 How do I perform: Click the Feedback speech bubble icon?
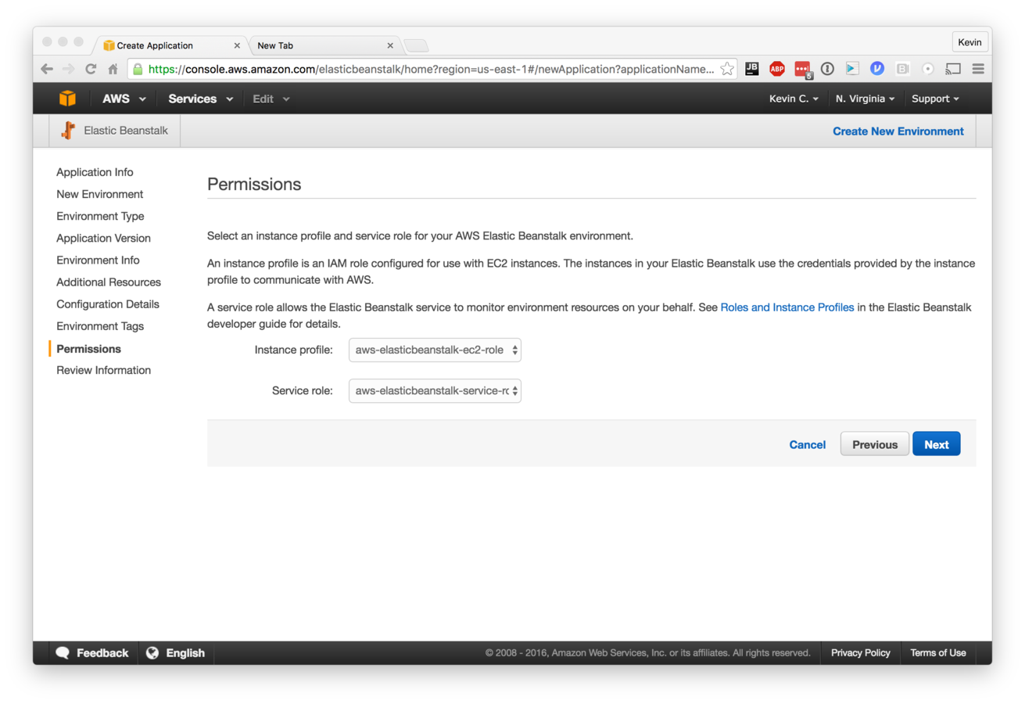63,653
